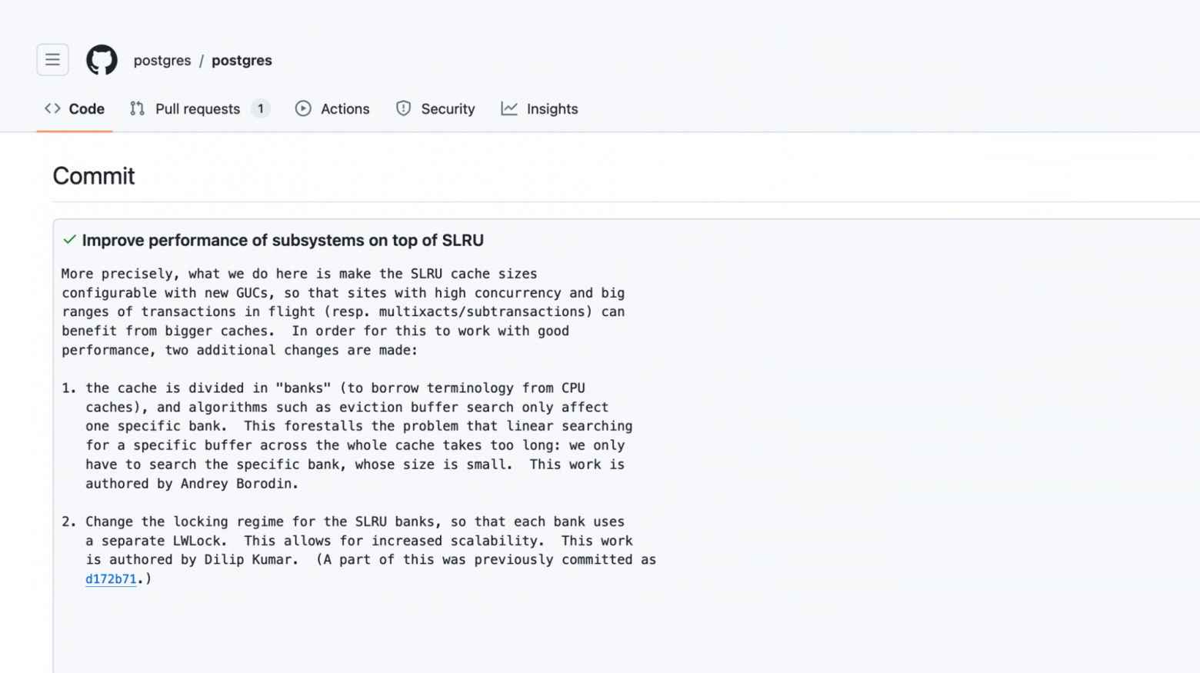Open the postgres owner link
This screenshot has width=1200, height=673.
(x=162, y=60)
